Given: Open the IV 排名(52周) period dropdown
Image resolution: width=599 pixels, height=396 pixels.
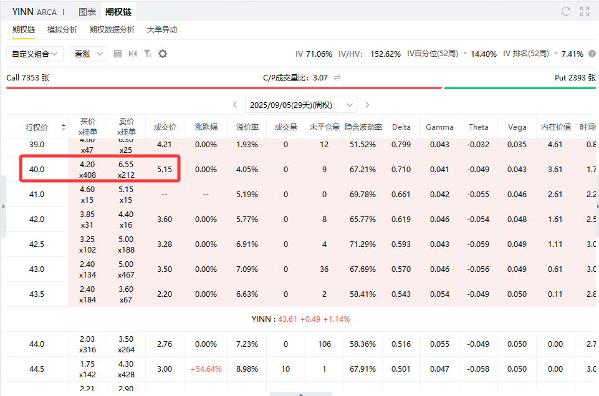Looking at the screenshot, I should (556, 54).
